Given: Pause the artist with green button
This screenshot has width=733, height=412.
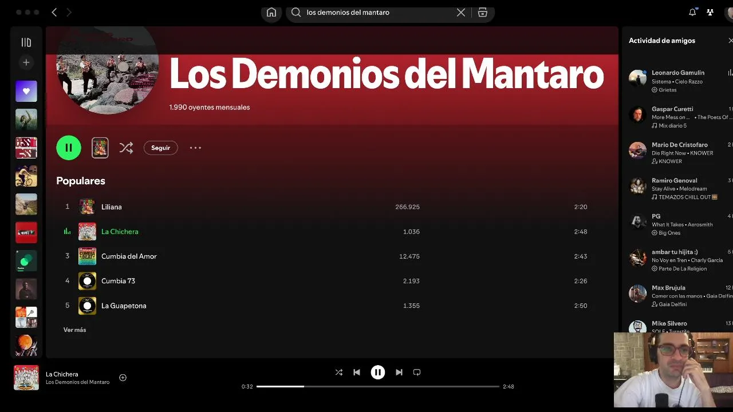Looking at the screenshot, I should pos(69,148).
